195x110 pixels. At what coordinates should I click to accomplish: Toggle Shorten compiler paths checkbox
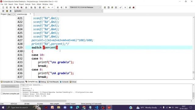(x=2, y=94)
